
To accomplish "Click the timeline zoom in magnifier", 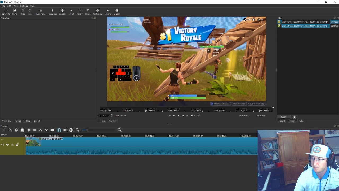I will 119,130.
